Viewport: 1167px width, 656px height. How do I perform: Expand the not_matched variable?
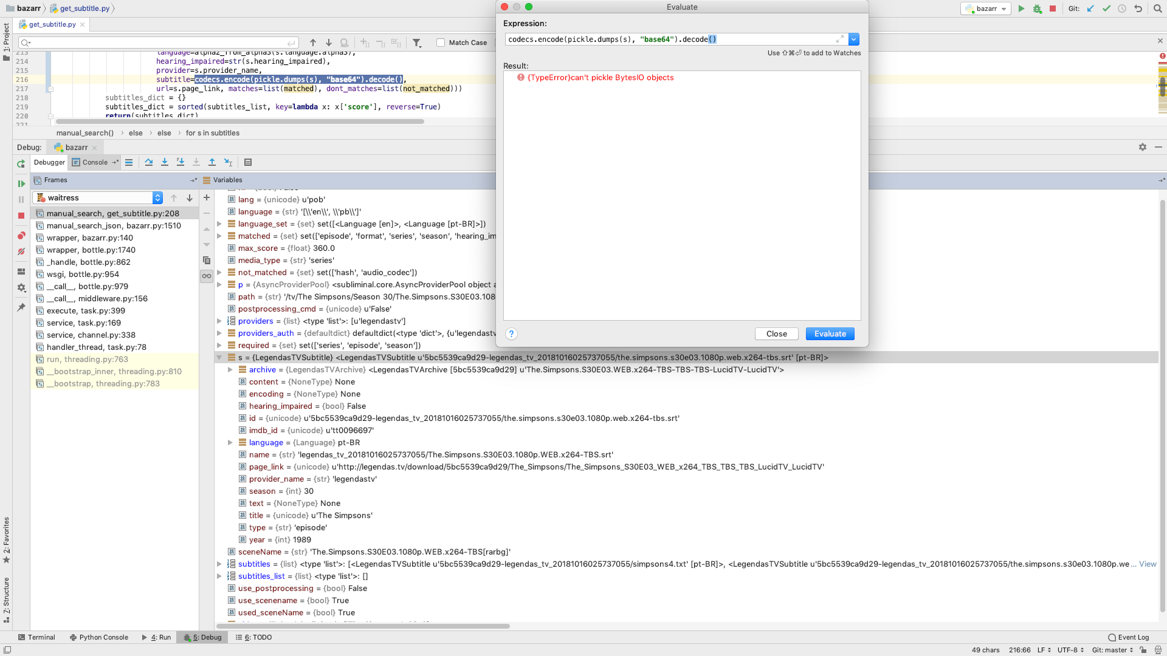click(219, 273)
